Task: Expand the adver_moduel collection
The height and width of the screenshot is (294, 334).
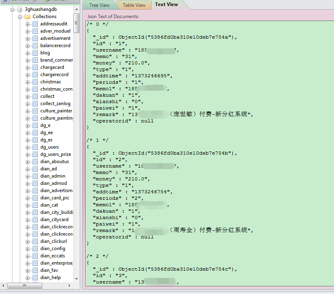Action: pyautogui.click(x=27, y=31)
